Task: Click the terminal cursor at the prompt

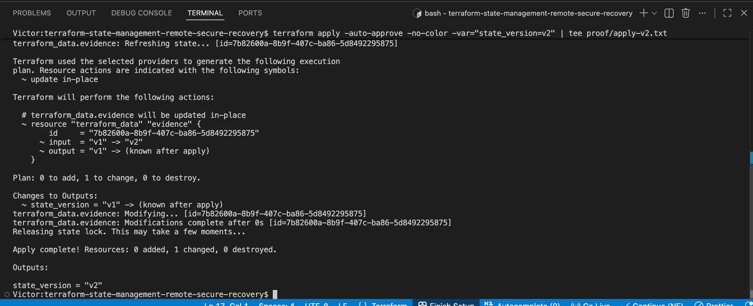Action: (275, 294)
